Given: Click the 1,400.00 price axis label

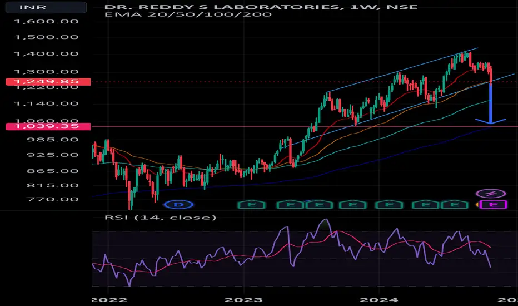Looking at the screenshot, I should (x=47, y=53).
